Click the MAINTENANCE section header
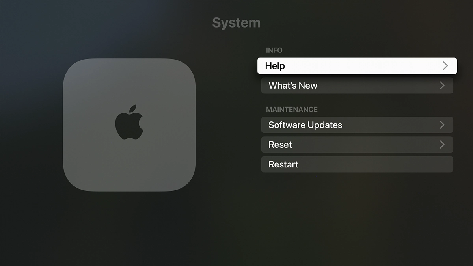473x266 pixels. 292,110
